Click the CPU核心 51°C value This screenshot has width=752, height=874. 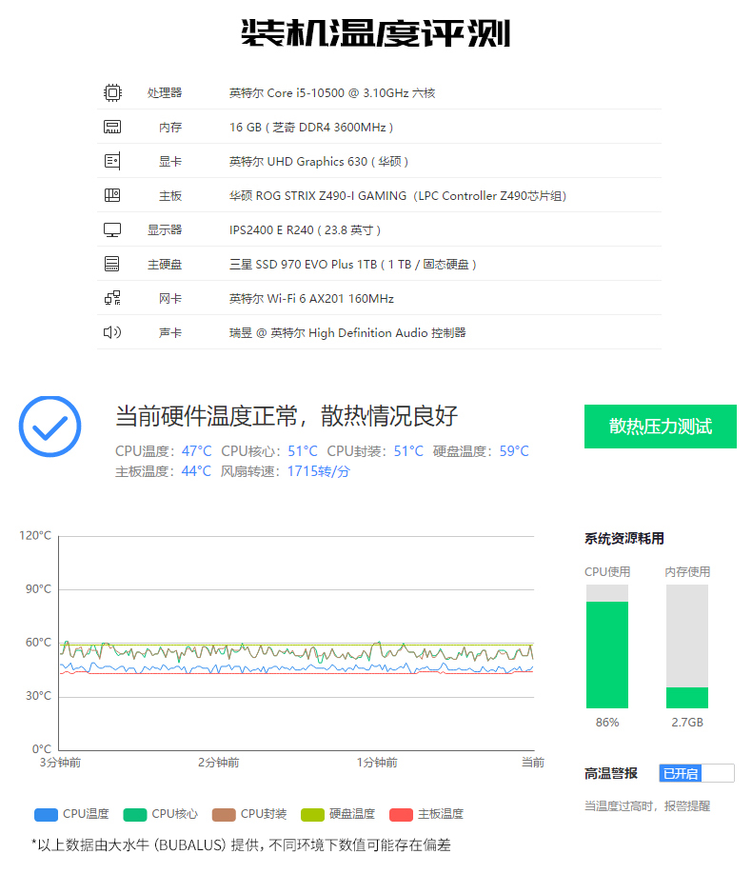point(303,451)
